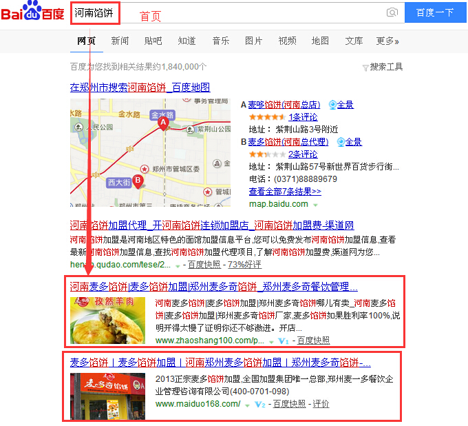Click the 麦多奇馅饼 storefront thumbnail
The image size is (468, 426).
[108, 396]
